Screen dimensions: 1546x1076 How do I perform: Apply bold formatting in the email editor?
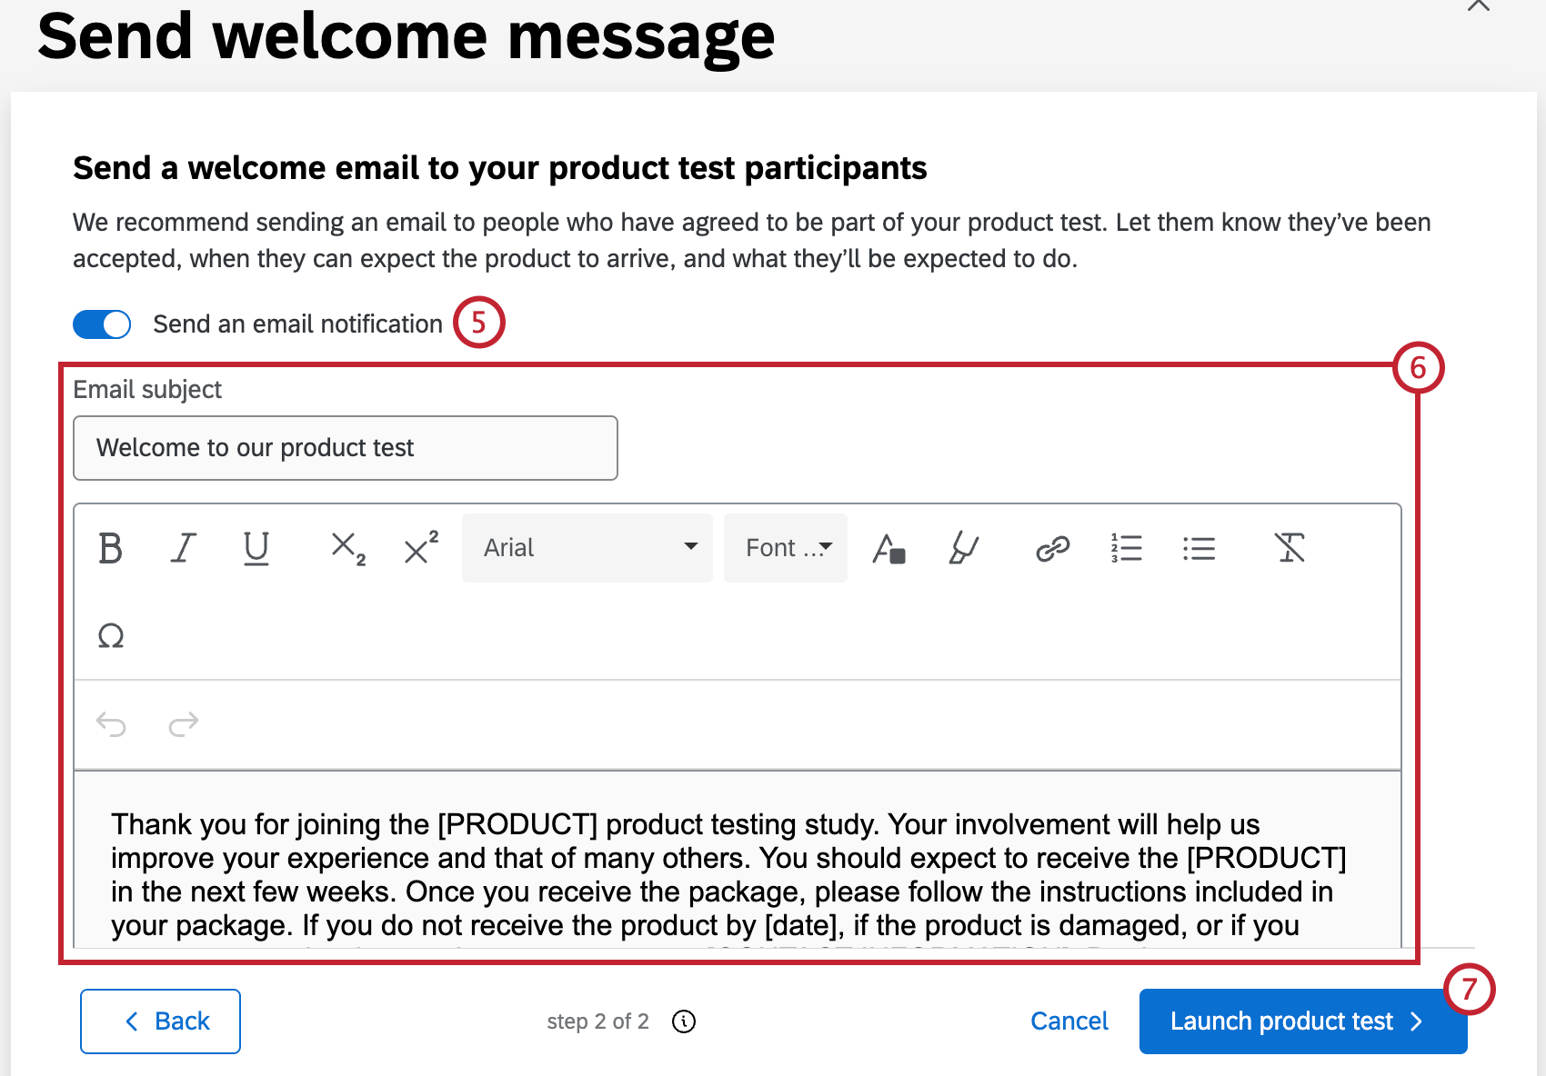tap(110, 547)
